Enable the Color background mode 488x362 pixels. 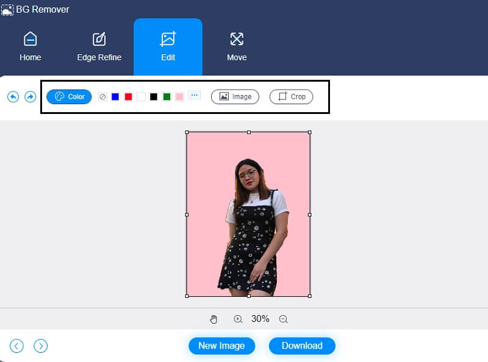point(68,96)
